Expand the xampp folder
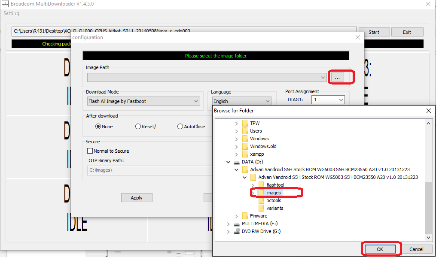The width and height of the screenshot is (436, 257). [x=236, y=154]
